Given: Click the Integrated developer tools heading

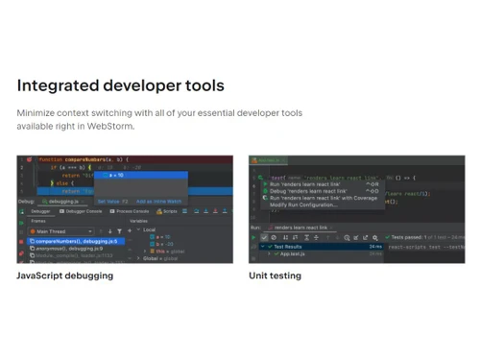Looking at the screenshot, I should (121, 85).
